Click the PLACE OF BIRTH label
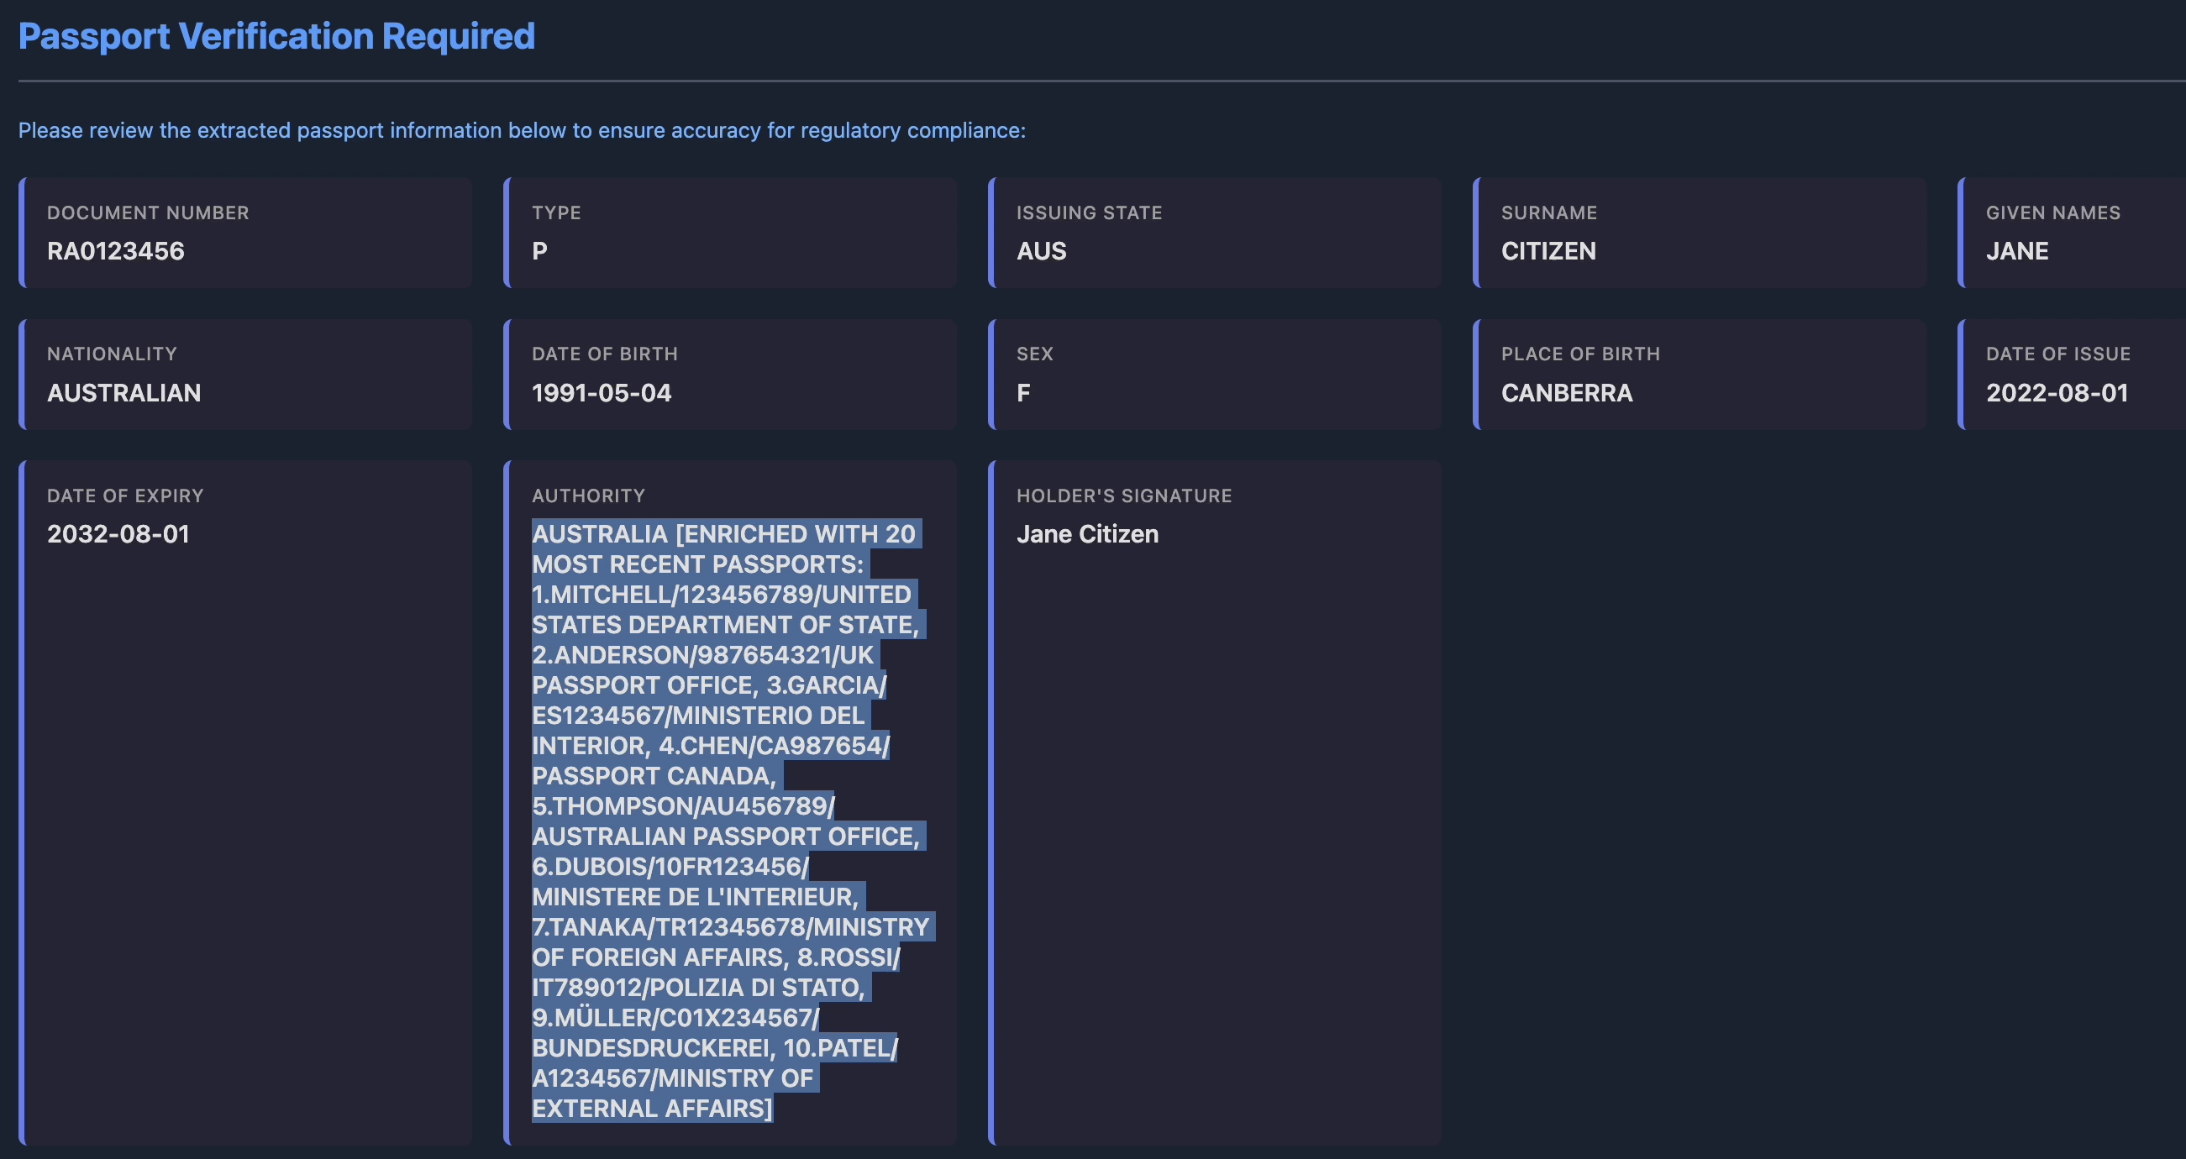Image resolution: width=2186 pixels, height=1159 pixels. click(1580, 354)
